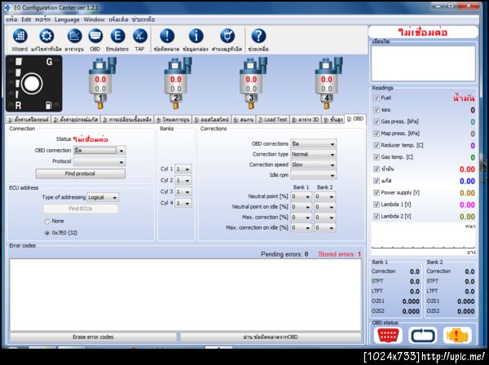Open the Cyl 1 bank dropdown

[x=183, y=169]
